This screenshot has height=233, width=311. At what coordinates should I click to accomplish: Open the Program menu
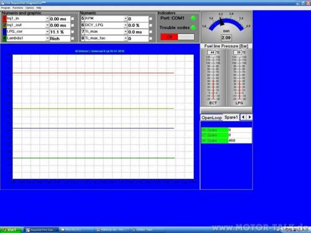(6, 8)
